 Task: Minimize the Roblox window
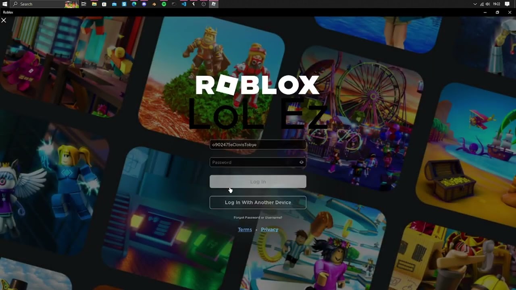click(x=485, y=12)
